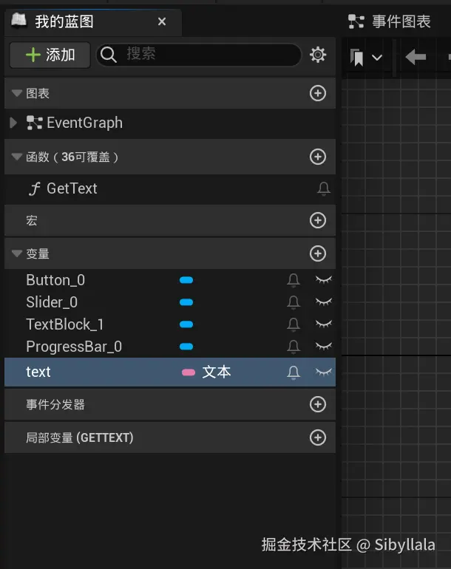Toggle the eye visibility for the text variable

(x=323, y=372)
